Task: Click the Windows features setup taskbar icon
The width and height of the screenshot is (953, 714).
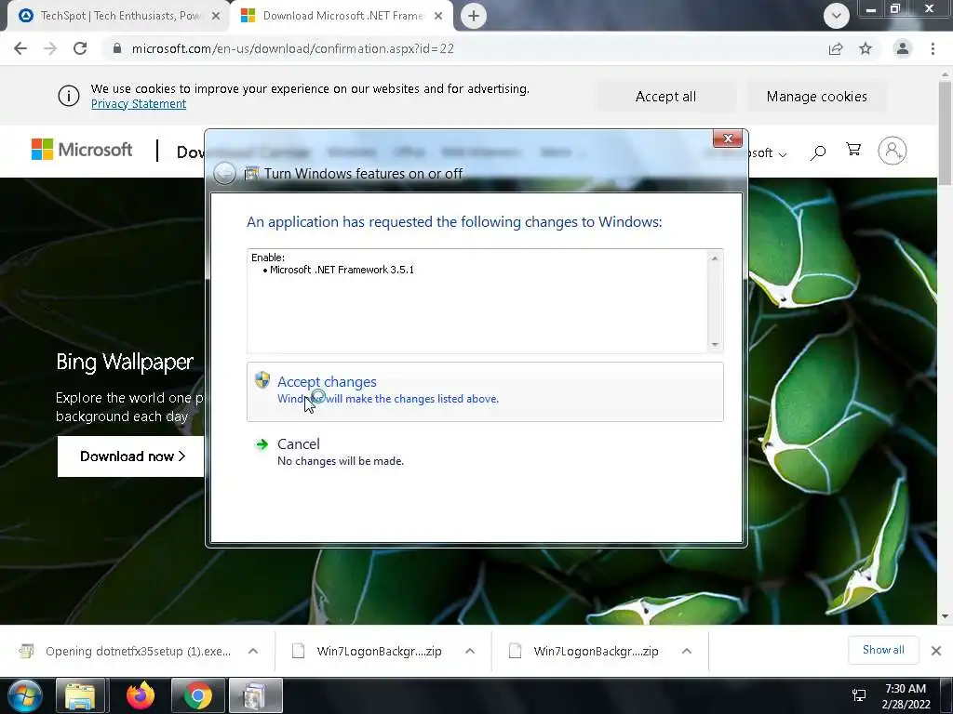Action: point(255,695)
